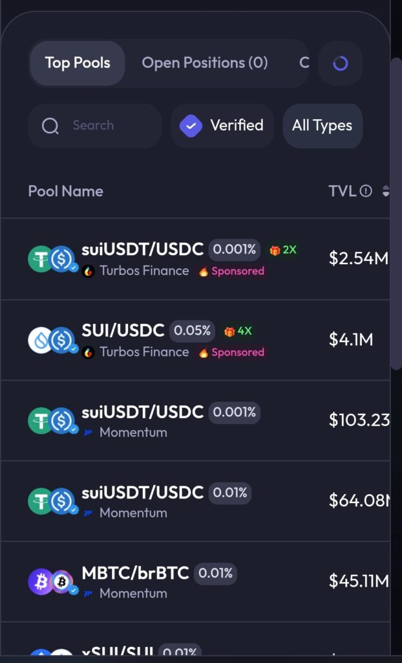
Task: Open the suiUSDT/USDC 0.01% Momentum pool
Action: 142,493
